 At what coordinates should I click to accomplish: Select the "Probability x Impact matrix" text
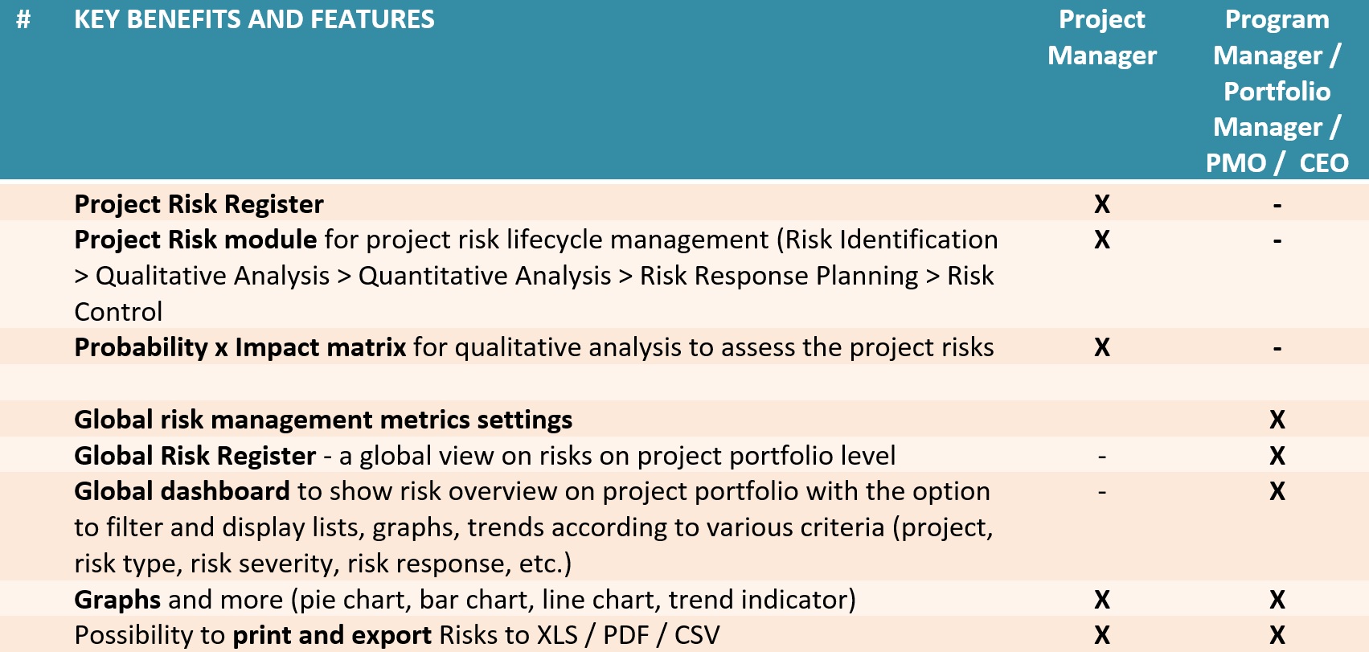240,347
